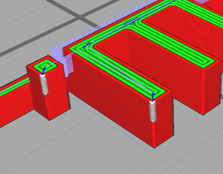Screen dimensions: 223x174
Task: Click the white seam stack on long wall corner
Action: coord(153,112)
